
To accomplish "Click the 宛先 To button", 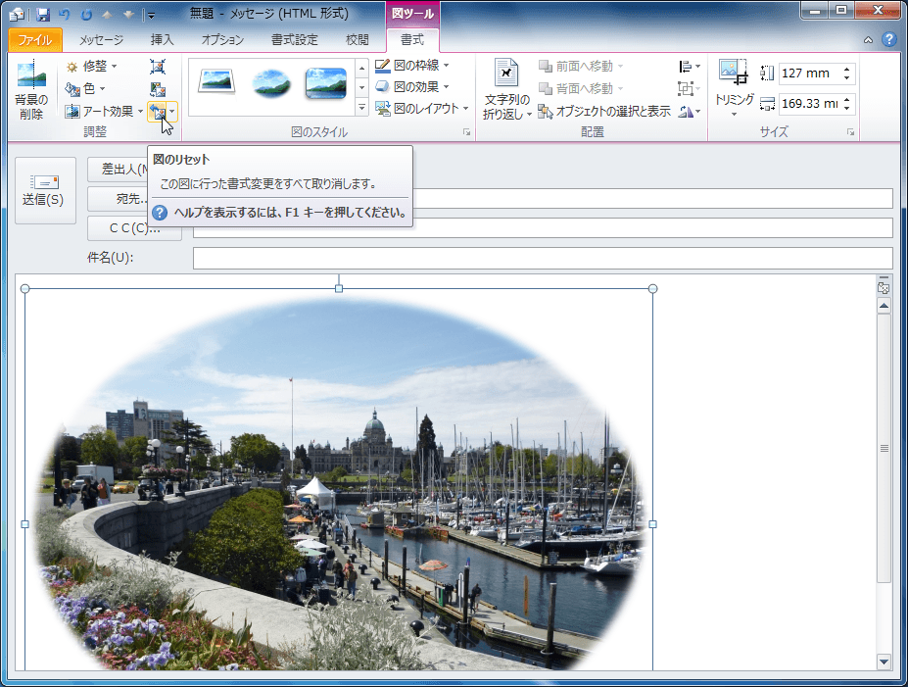I will point(119,199).
